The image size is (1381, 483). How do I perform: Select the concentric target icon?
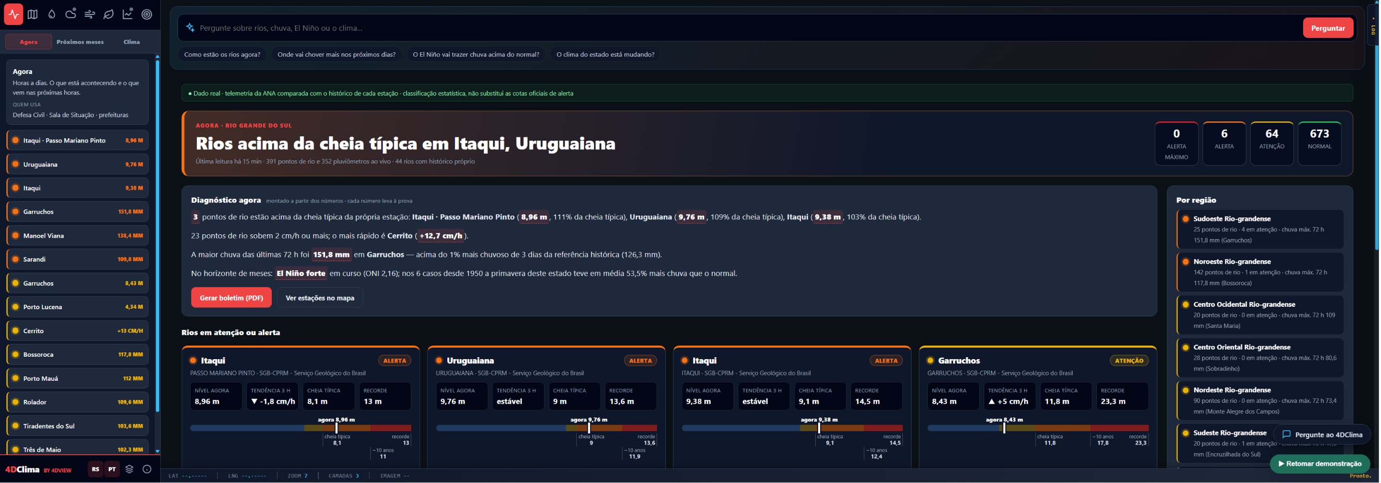click(147, 14)
